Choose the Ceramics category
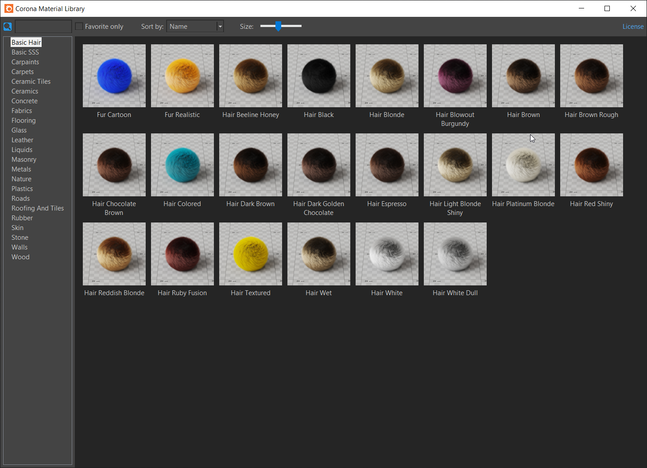Screen dimensions: 647x468 [25, 91]
